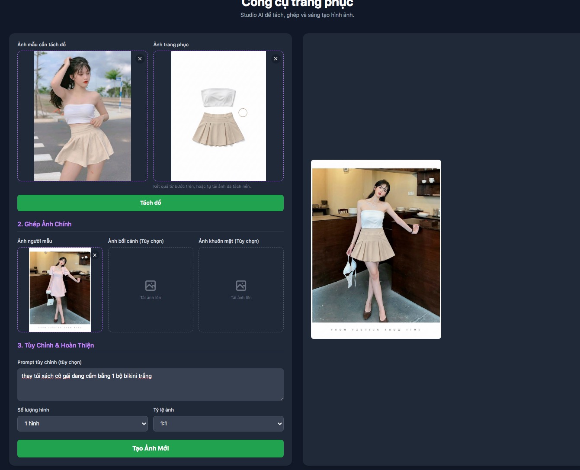This screenshot has height=470, width=580.
Task: Focus the custom prompt text area
Action: pos(151,384)
